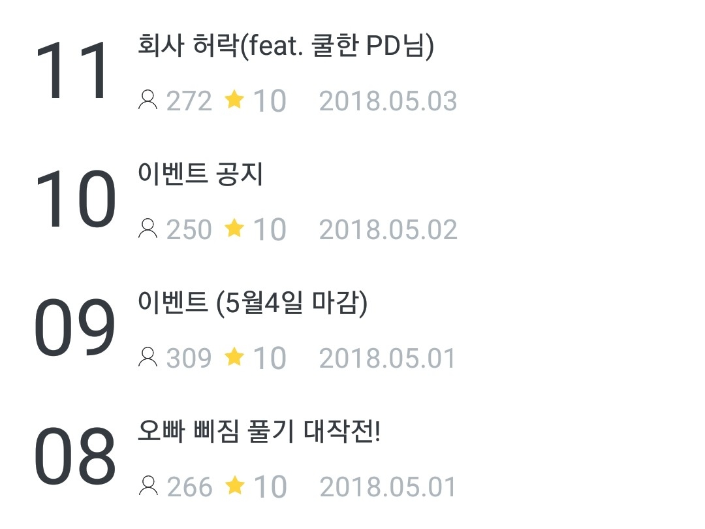Tap the star icon on episode 10
Image resolution: width=705 pixels, height=529 pixels.
point(234,229)
